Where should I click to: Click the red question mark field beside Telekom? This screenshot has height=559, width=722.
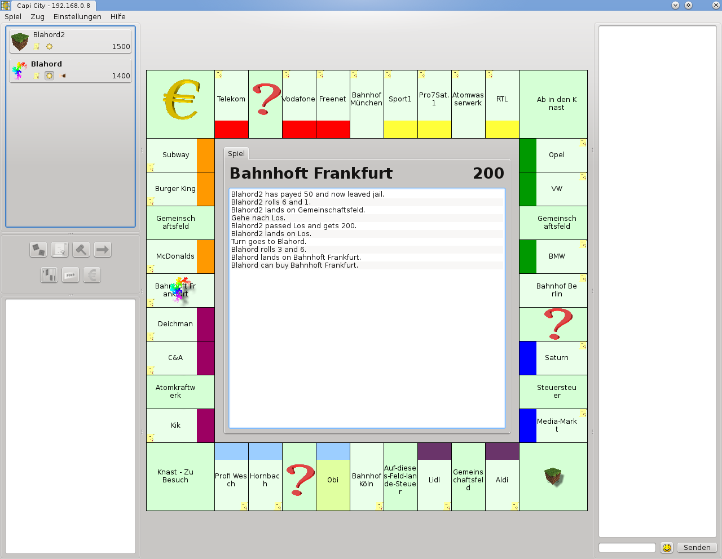265,104
